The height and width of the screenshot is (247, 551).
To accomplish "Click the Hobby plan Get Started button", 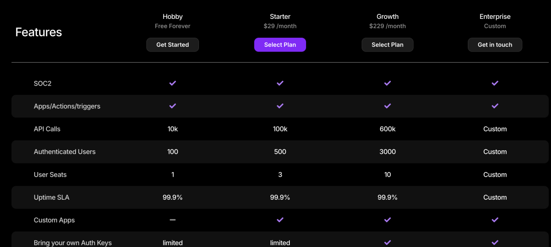I will pos(172,45).
